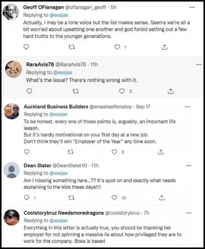205x249 pixels.
Task: Open Auckland Business Builders avatar
Action: (12, 111)
